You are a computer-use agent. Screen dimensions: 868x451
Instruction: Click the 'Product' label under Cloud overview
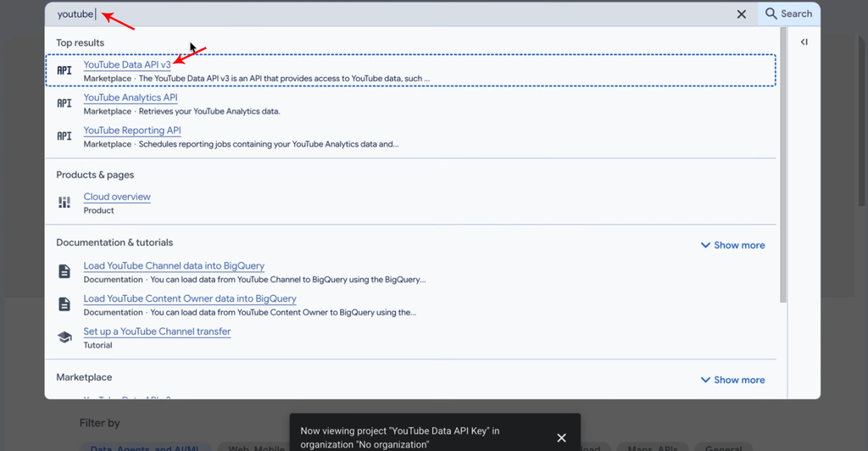pyautogui.click(x=98, y=211)
